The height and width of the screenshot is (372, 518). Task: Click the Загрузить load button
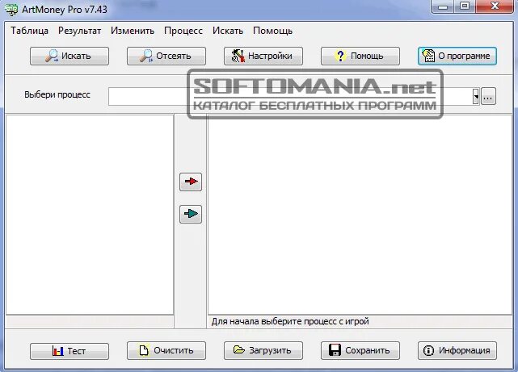[263, 350]
